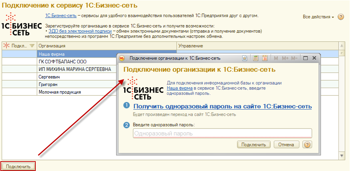The image size is (350, 171).
Task: Click the Отмена button
Action: 286,145
